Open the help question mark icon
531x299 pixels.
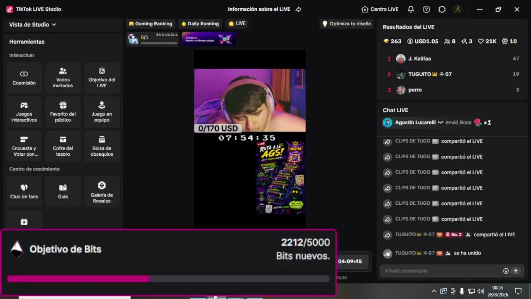pos(426,9)
